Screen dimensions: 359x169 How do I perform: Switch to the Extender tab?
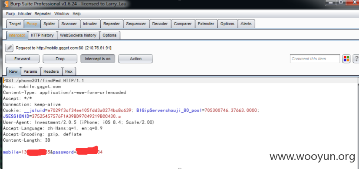(206, 24)
